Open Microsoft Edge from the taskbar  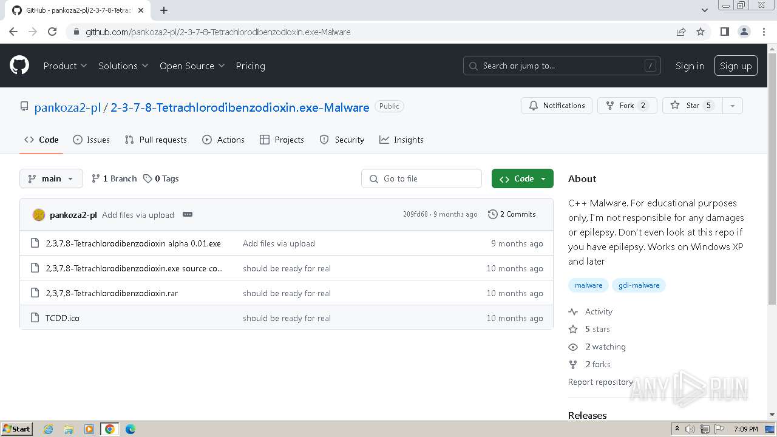tap(131, 429)
